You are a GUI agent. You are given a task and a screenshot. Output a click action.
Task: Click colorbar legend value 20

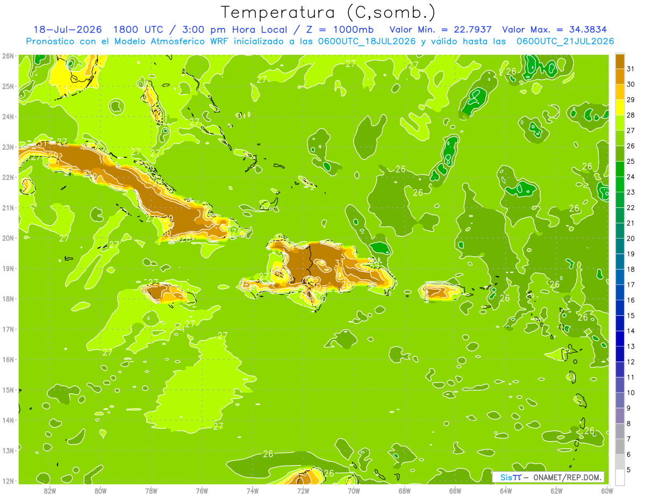(x=631, y=239)
